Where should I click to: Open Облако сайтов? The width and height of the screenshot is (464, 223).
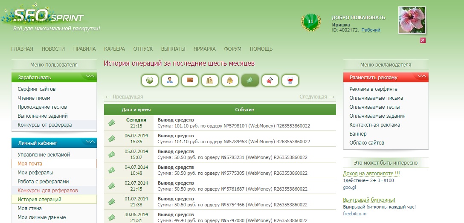tap(367, 142)
